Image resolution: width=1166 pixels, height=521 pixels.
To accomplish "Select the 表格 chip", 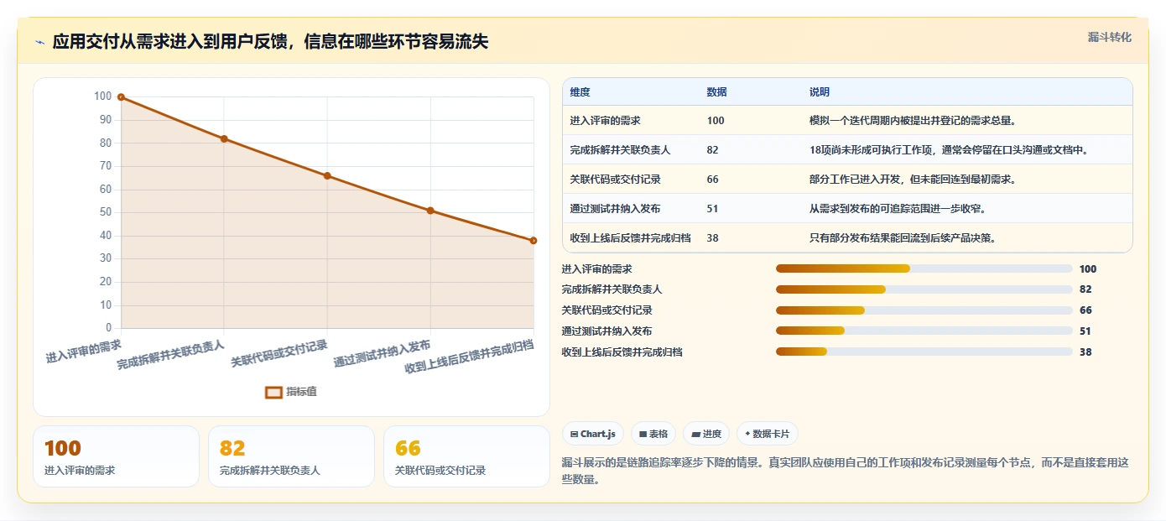I will point(653,434).
